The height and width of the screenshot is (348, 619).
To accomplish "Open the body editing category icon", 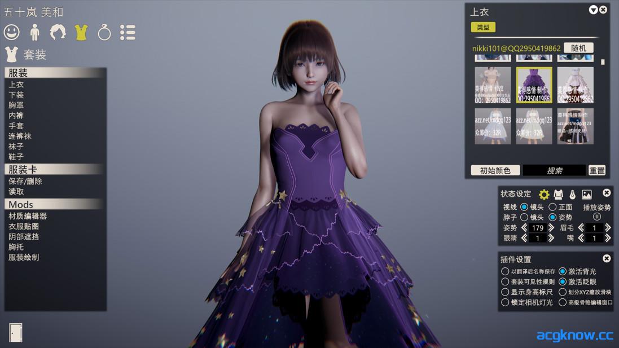I will pyautogui.click(x=35, y=32).
